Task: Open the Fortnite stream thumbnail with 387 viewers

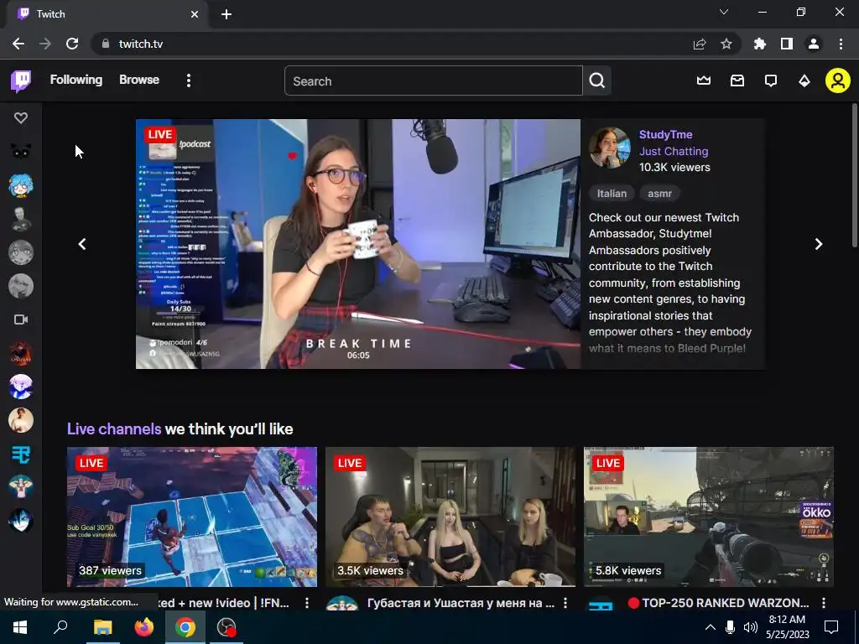Action: (x=192, y=517)
